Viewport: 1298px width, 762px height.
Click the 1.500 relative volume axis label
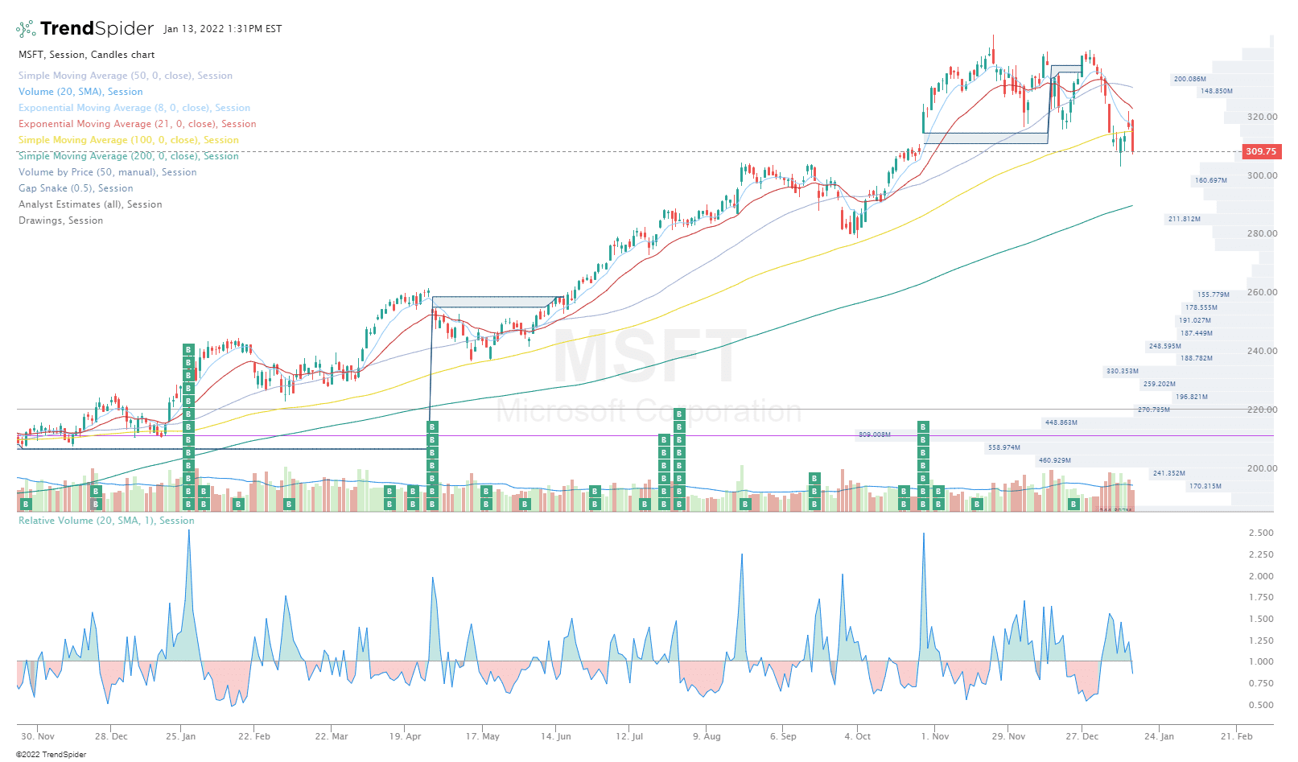1261,619
